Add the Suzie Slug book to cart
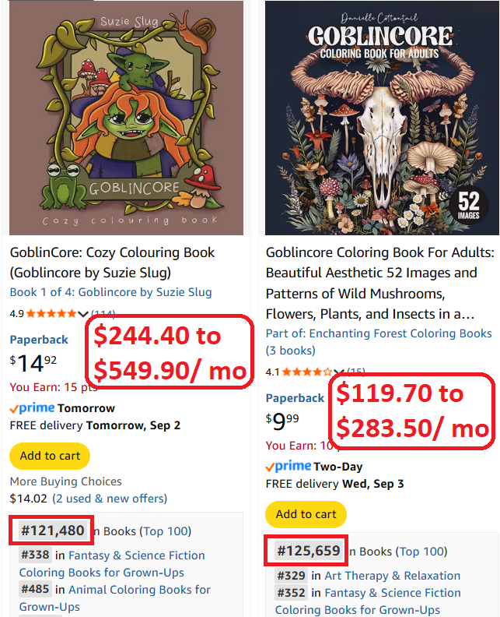Image resolution: width=500 pixels, height=617 pixels. pyautogui.click(x=50, y=456)
